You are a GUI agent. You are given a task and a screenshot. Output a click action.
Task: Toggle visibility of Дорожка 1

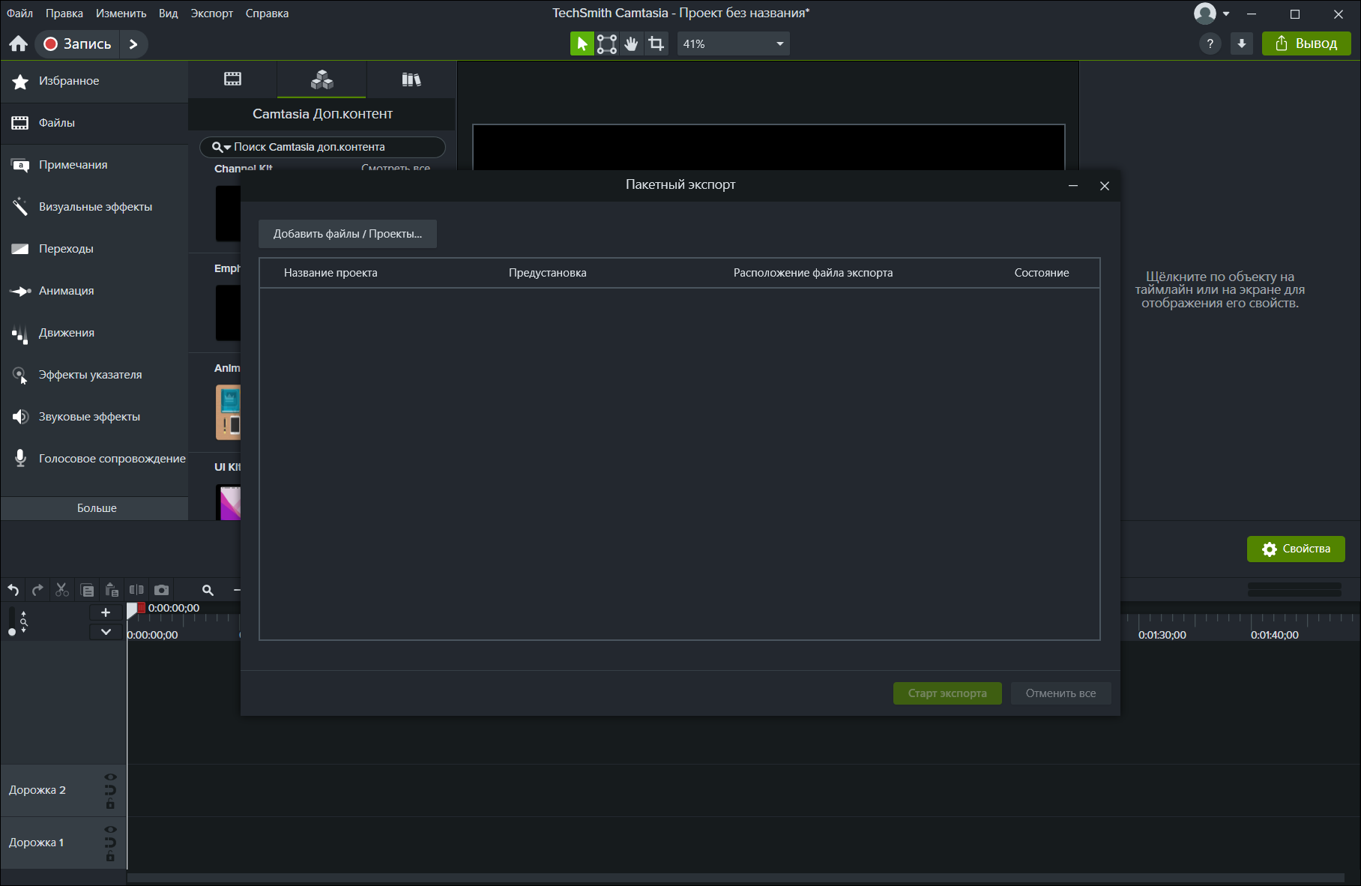click(110, 829)
